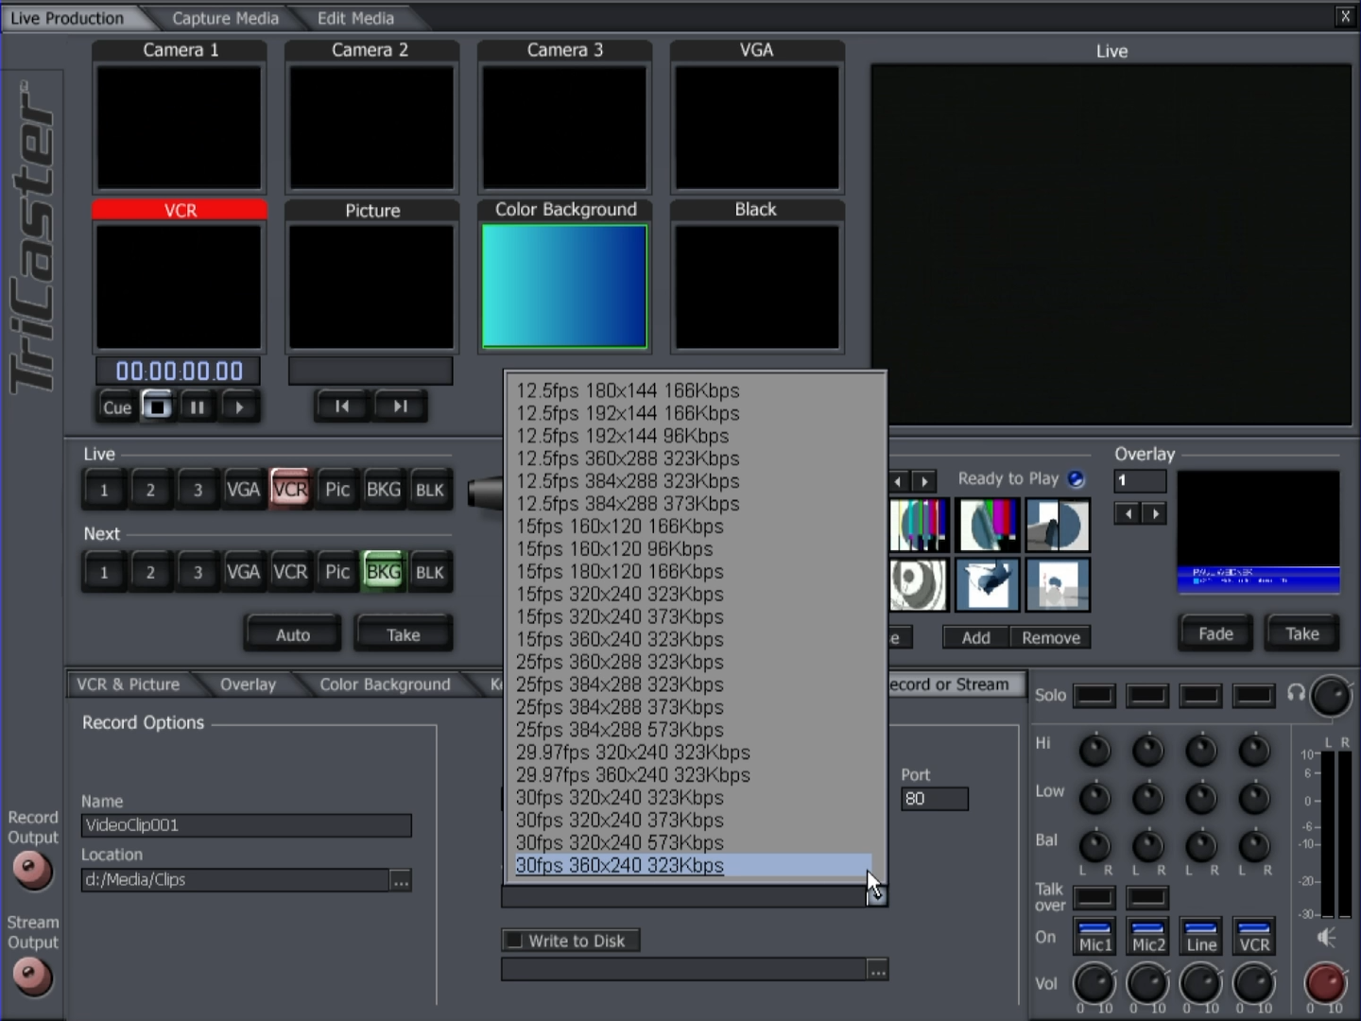Click the Cue button under the VCR monitor
Viewport: 1361px width, 1021px height.
(117, 407)
